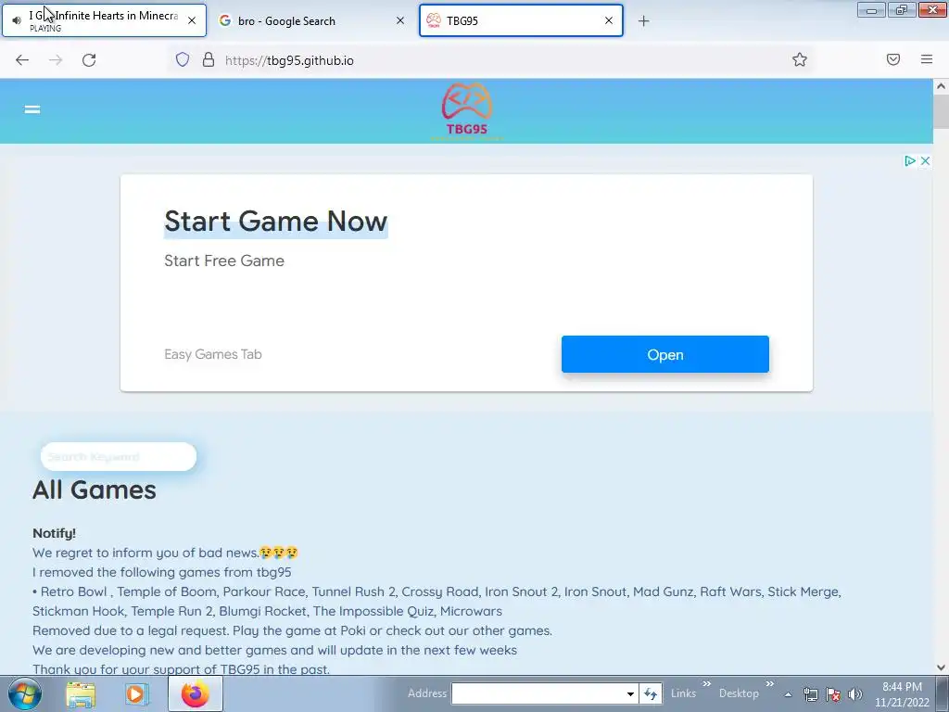The width and height of the screenshot is (949, 712).
Task: Open the tracking protection shield panel
Action: click(x=183, y=60)
